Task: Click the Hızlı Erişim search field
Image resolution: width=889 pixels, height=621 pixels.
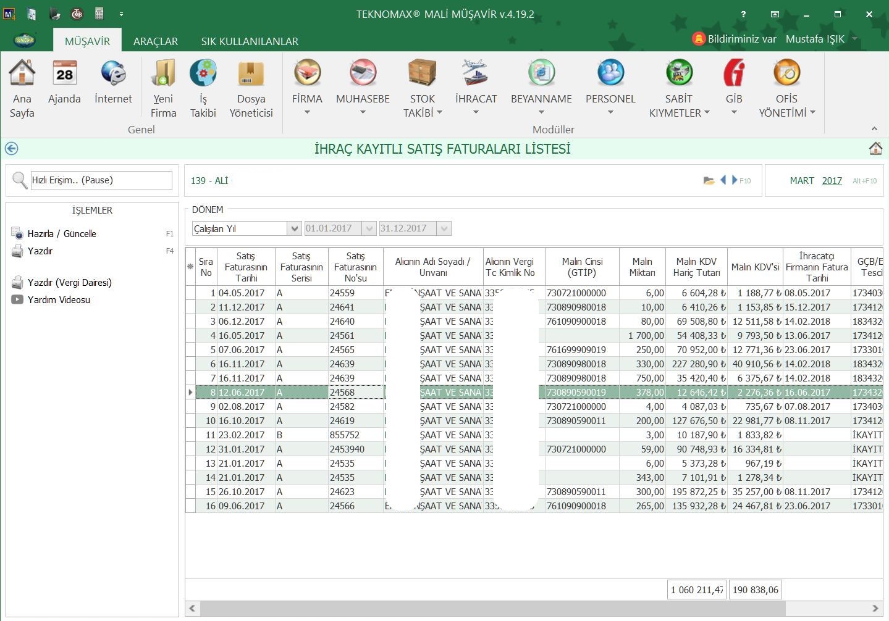Action: [x=101, y=180]
